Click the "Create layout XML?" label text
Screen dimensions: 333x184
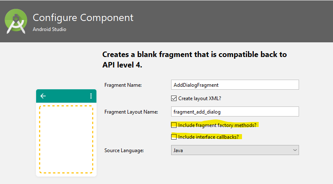point(200,98)
